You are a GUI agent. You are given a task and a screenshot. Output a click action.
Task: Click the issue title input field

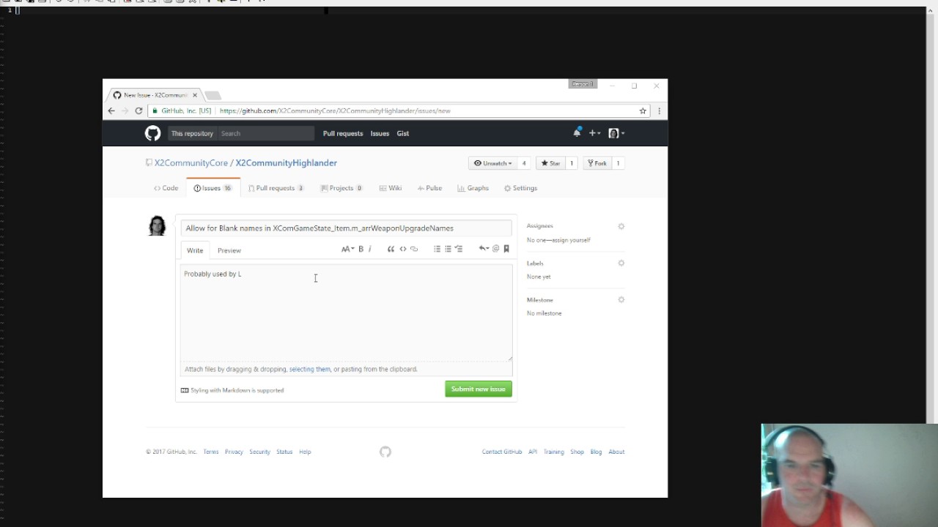(346, 228)
